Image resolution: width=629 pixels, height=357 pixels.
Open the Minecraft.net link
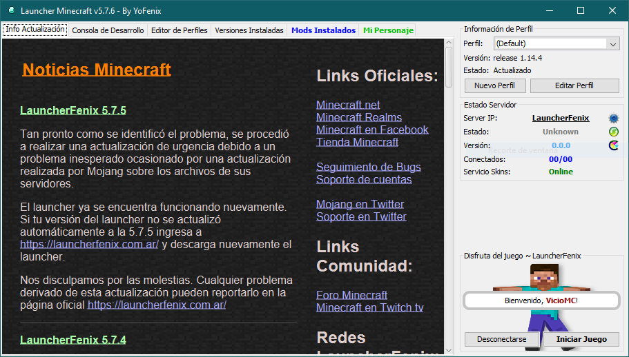(x=348, y=105)
